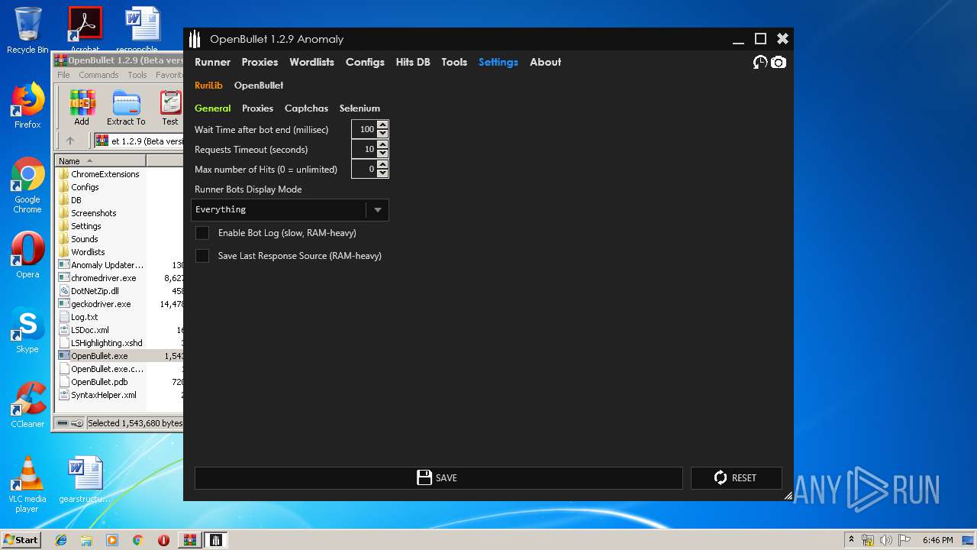Viewport: 977px width, 550px height.
Task: Launch Opera from the desktop shortcut
Action: 27,255
